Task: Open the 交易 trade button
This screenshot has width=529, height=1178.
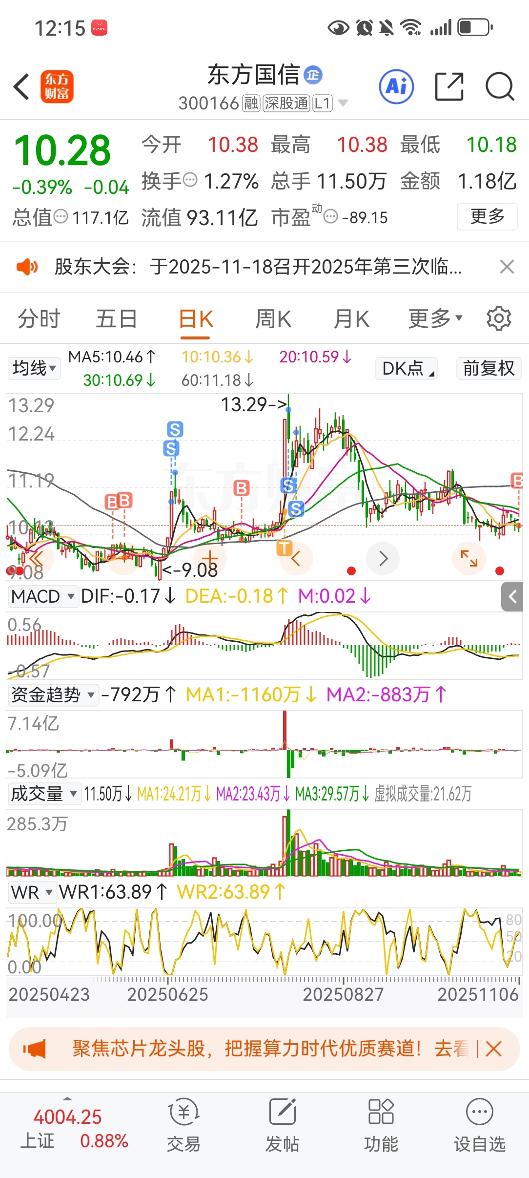Action: coord(183,1126)
